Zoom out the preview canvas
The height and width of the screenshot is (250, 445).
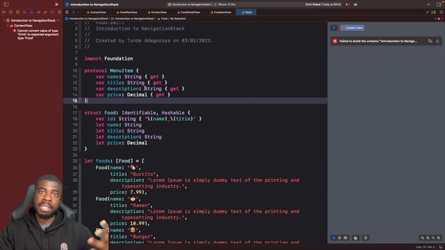tap(422, 238)
